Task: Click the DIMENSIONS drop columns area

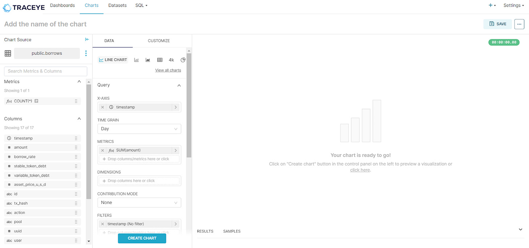Action: click(x=139, y=181)
